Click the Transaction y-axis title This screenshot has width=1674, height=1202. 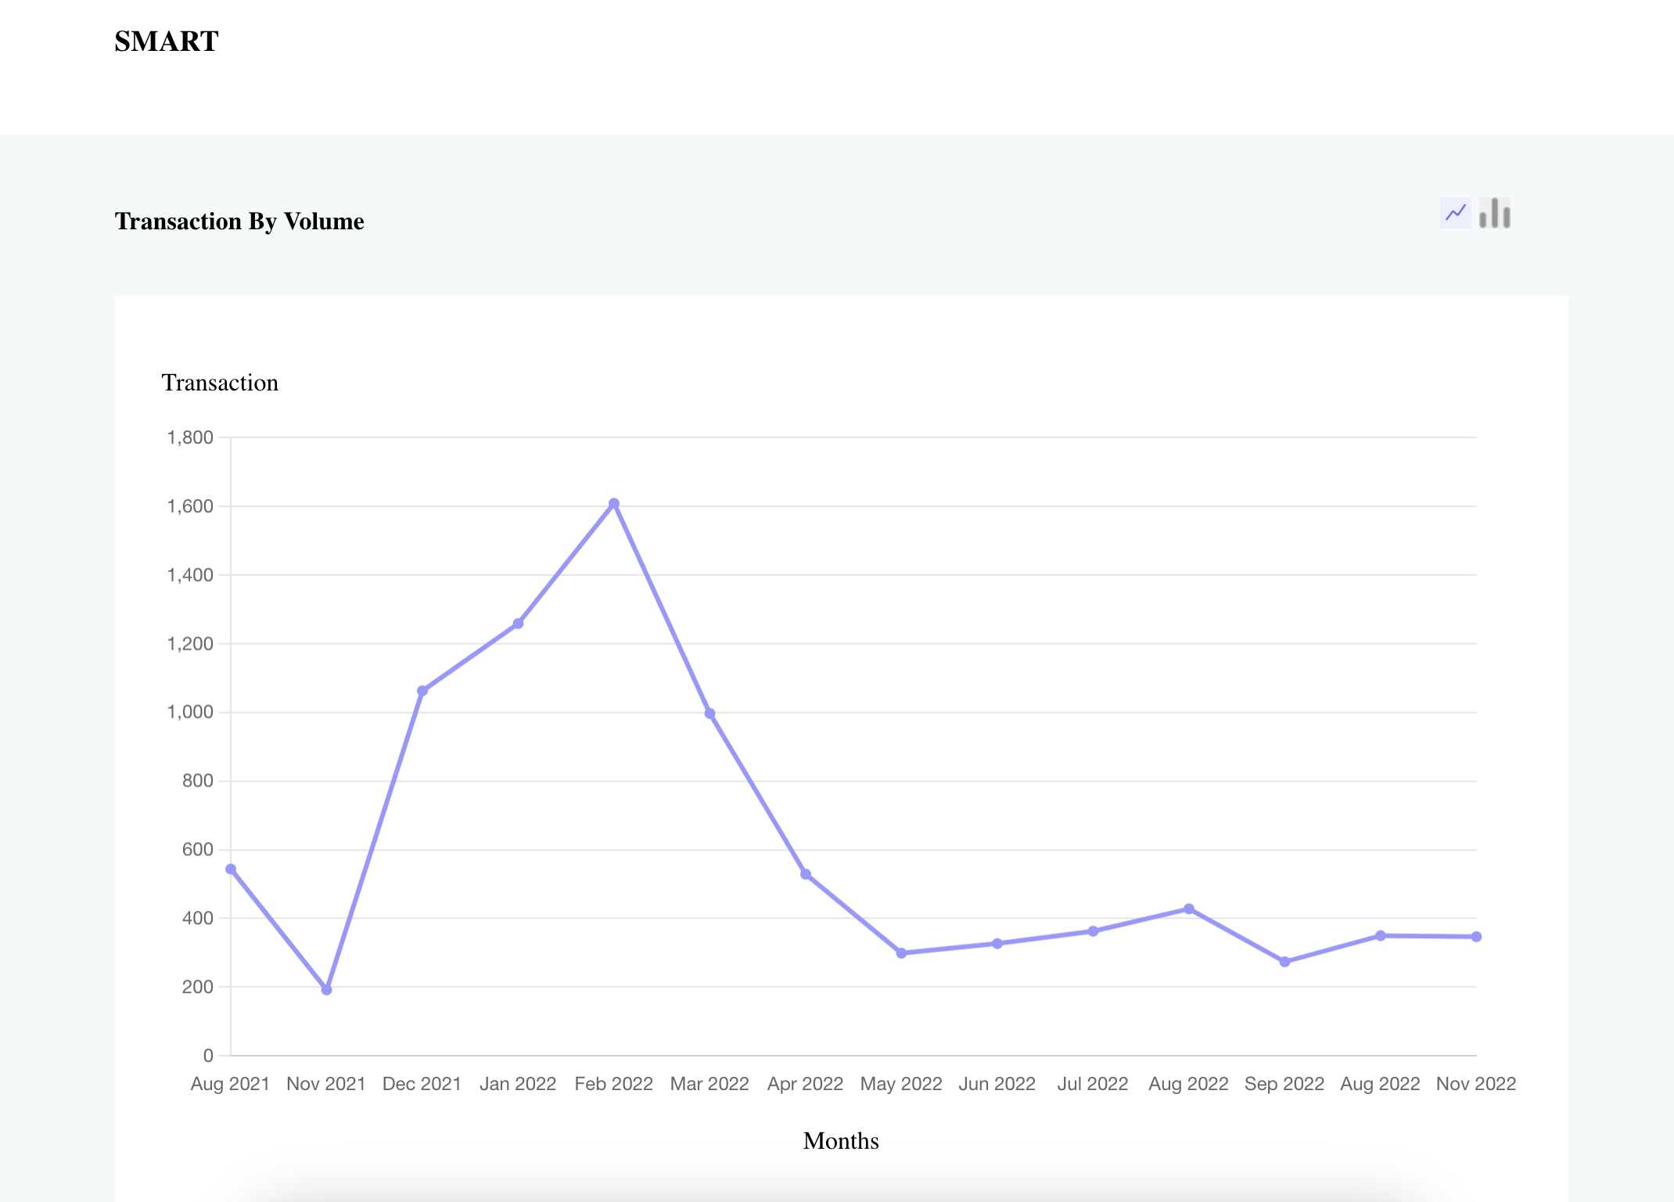pyautogui.click(x=220, y=383)
